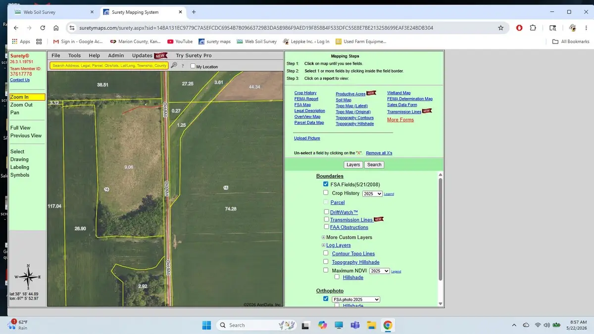Screen dimensions: 594x334
Task: Click the browser reload page icon
Action: click(x=43, y=28)
